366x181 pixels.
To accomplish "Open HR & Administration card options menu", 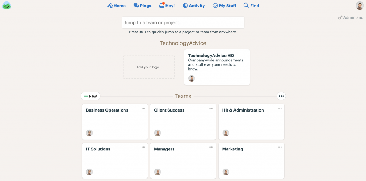I will tap(280, 108).
